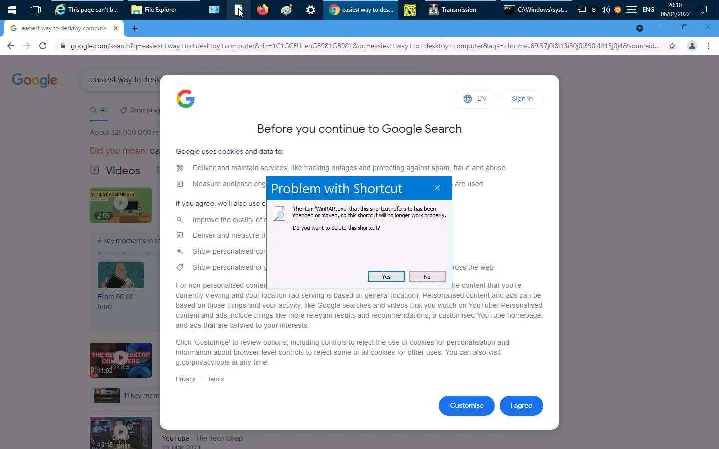
Task: Bookmark this page with the star icon
Action: coord(672,46)
